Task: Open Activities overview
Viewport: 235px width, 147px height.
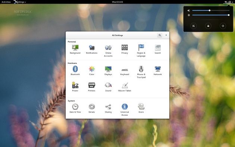Action: tap(6, 2)
